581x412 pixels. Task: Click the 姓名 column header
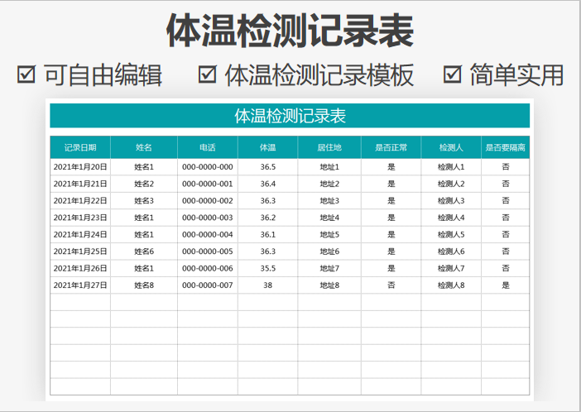pyautogui.click(x=144, y=147)
